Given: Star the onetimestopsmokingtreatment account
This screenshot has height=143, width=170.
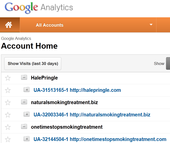Looking at the screenshot, I should coord(8,127).
